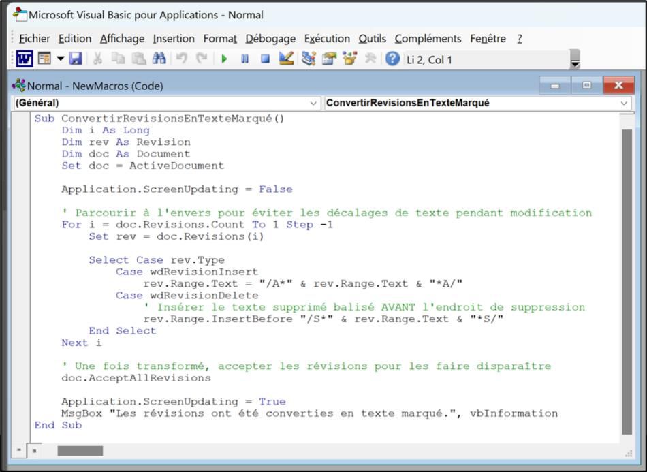
Task: Click the 'doc.AcceptAllRevisions' line
Action: point(136,378)
